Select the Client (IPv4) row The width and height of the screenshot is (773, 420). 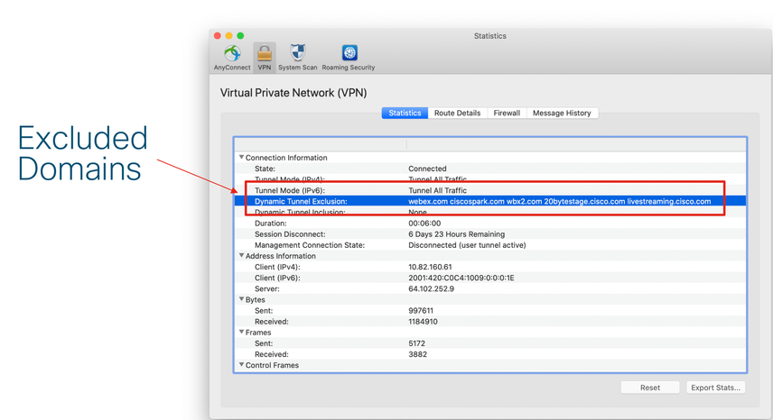pyautogui.click(x=490, y=267)
